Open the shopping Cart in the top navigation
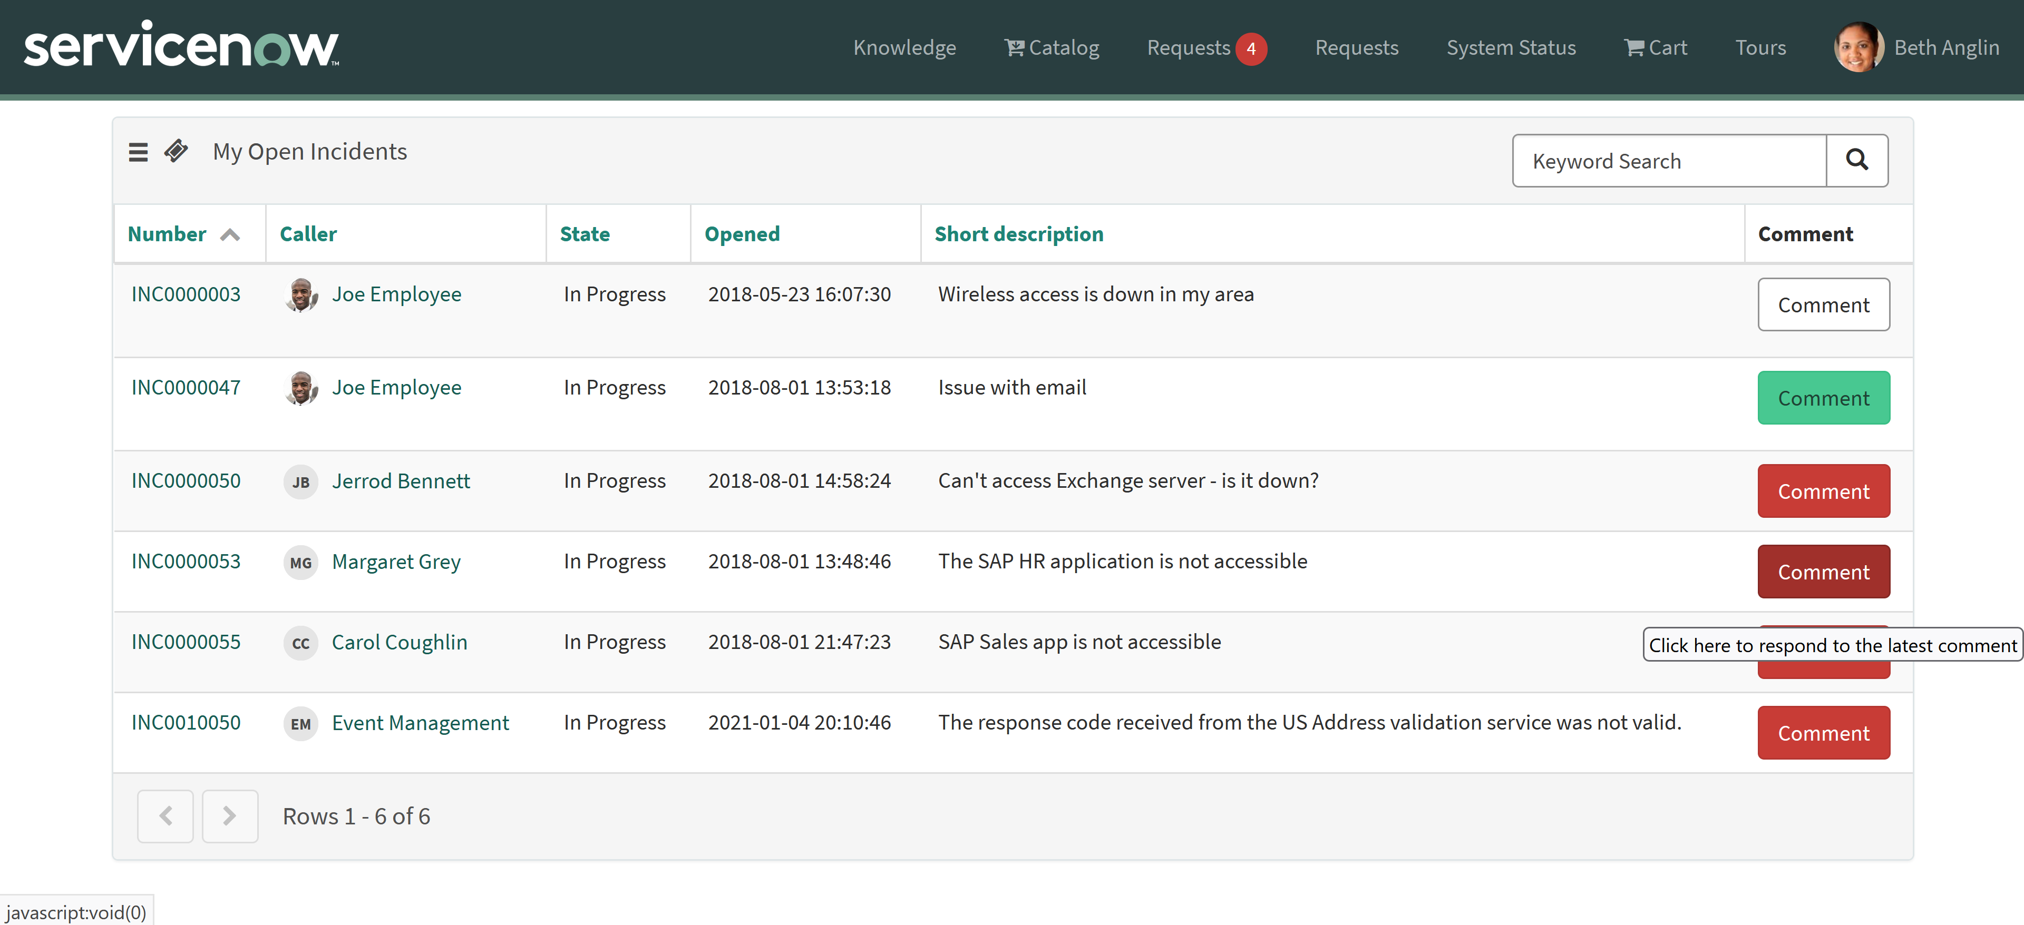The image size is (2024, 925). coord(1655,47)
